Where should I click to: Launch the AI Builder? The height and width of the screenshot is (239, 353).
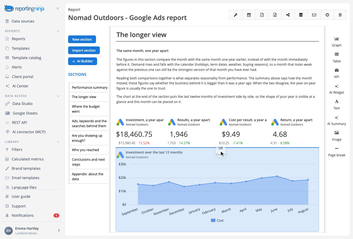(x=82, y=61)
